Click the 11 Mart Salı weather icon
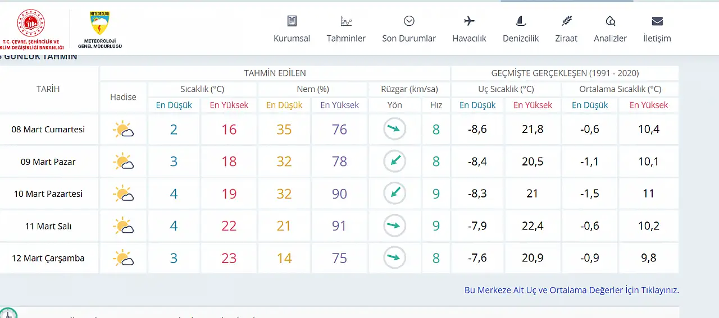This screenshot has height=318, width=719. point(123,226)
